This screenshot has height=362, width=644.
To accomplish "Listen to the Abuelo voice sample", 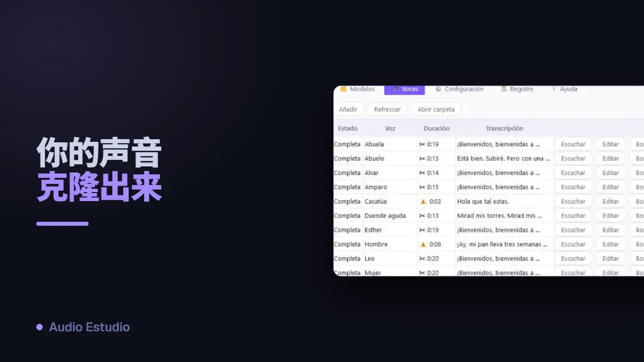I will tap(573, 158).
